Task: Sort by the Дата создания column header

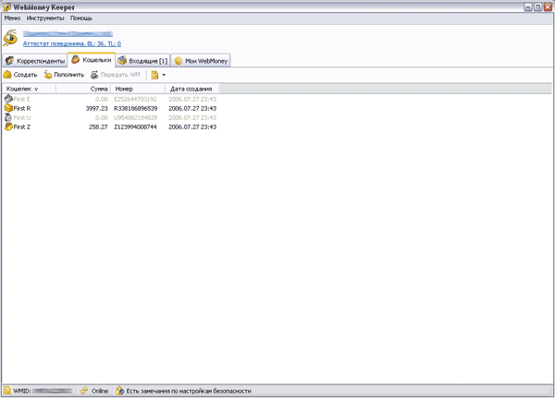Action: 192,89
